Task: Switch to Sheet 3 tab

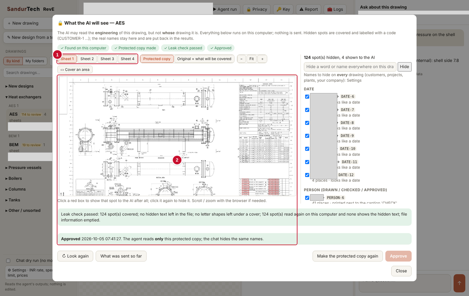Action: 107,59
